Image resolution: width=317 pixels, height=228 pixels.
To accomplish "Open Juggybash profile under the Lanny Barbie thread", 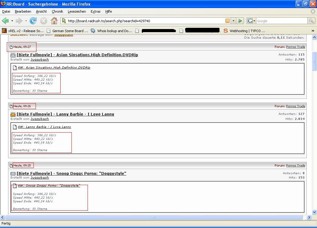I will 40,119.
